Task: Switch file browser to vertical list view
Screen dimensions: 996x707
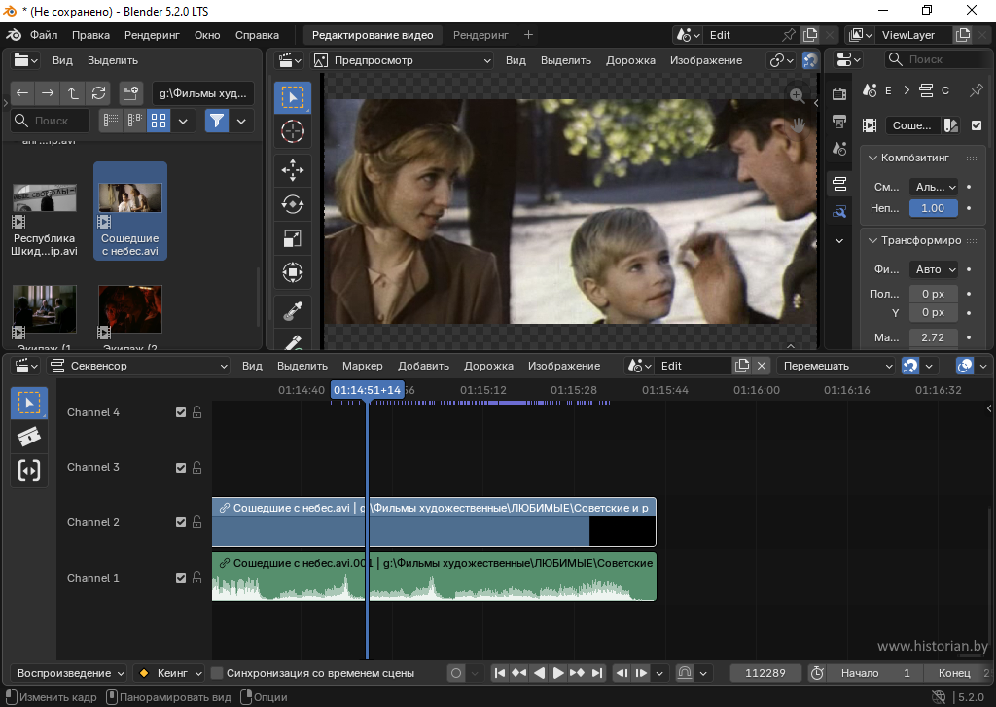Action: pyautogui.click(x=111, y=121)
